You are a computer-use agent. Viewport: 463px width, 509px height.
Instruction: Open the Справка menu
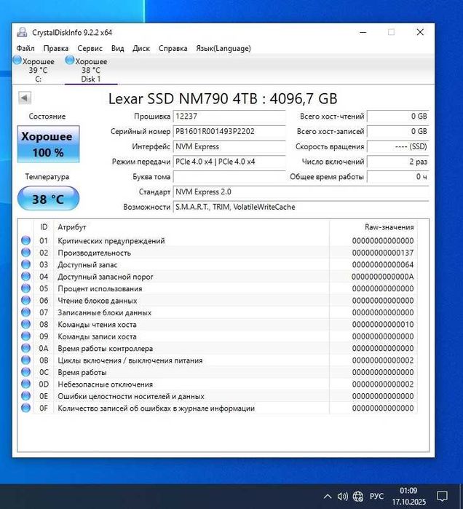(173, 48)
